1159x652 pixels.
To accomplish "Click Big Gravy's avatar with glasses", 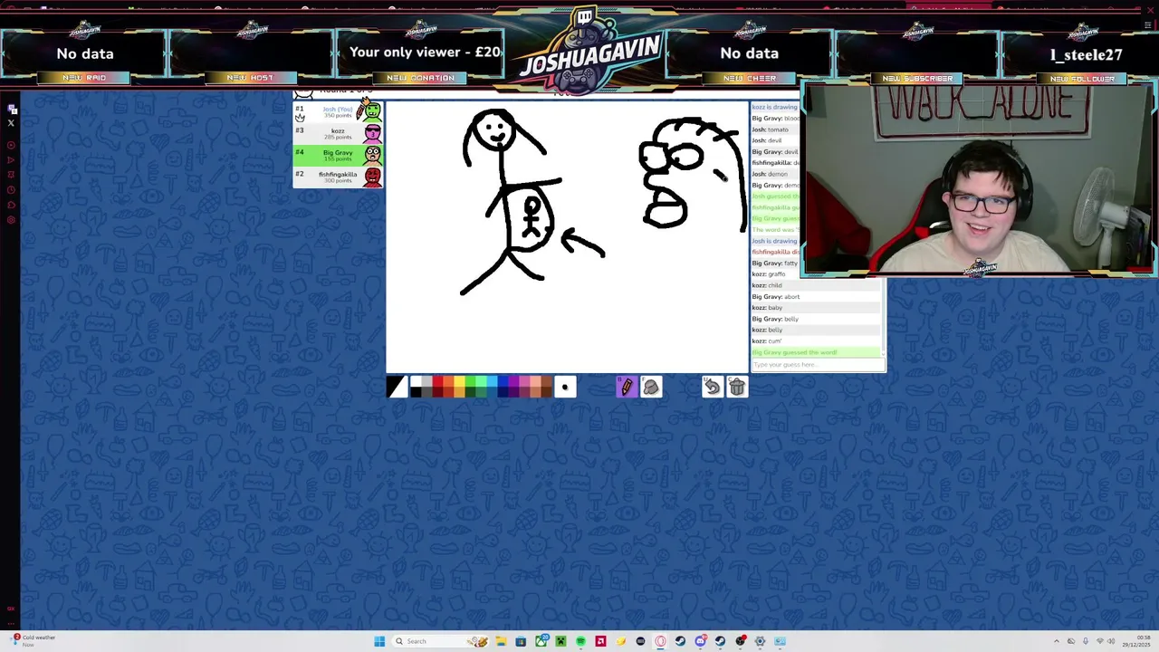I will click(372, 155).
